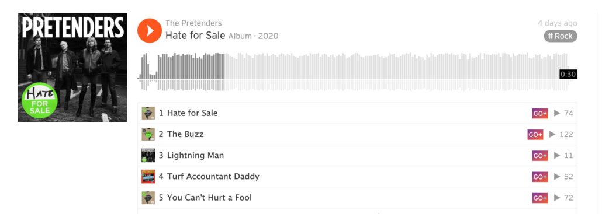Image resolution: width=602 pixels, height=214 pixels.
Task: Select track 4 Turf Accountant Daddy
Action: pos(357,177)
